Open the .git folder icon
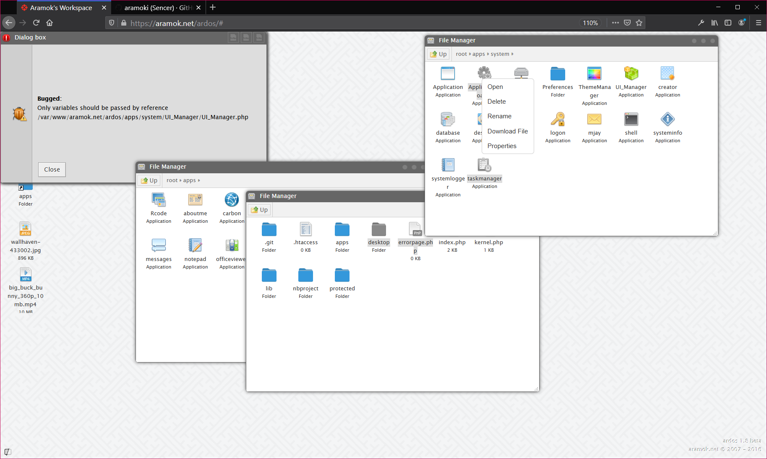The width and height of the screenshot is (767, 459). pos(269,229)
